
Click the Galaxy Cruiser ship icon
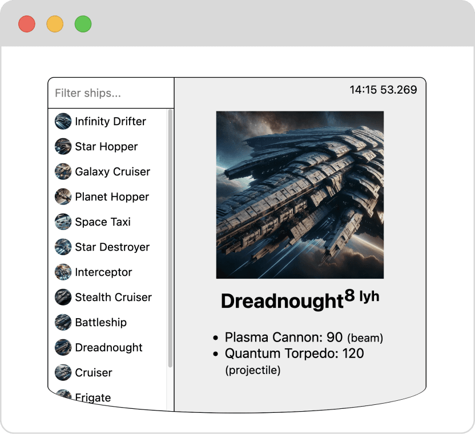pos(63,171)
